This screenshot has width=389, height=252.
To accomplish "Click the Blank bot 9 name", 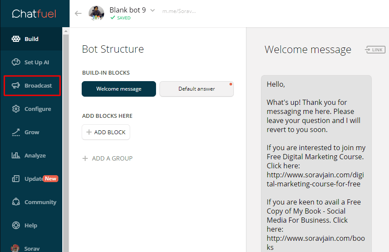I will coord(128,10).
